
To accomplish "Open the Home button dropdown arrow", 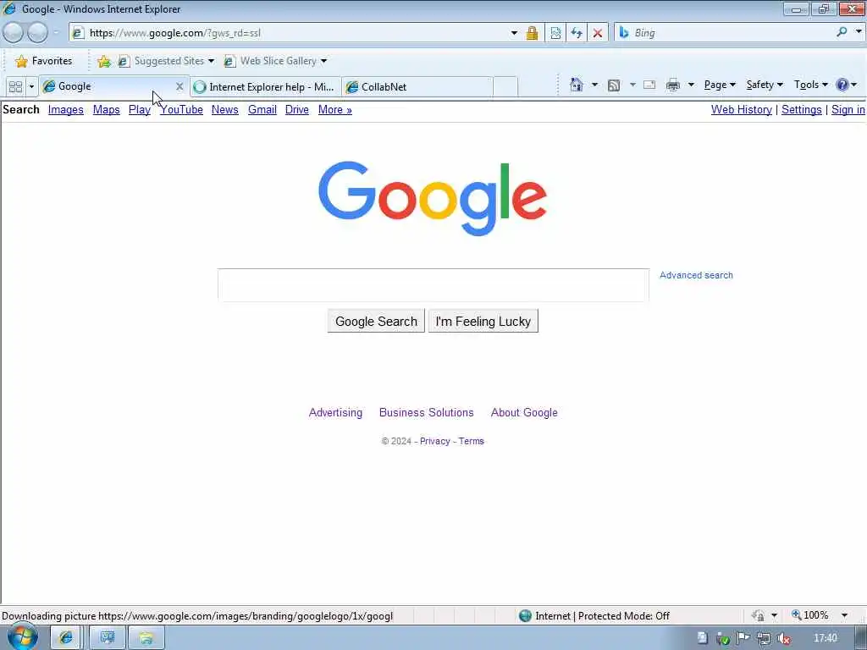I will pyautogui.click(x=594, y=85).
